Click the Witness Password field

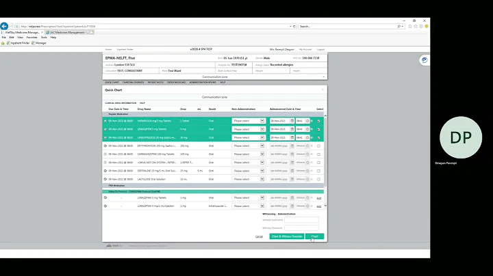[301, 228]
